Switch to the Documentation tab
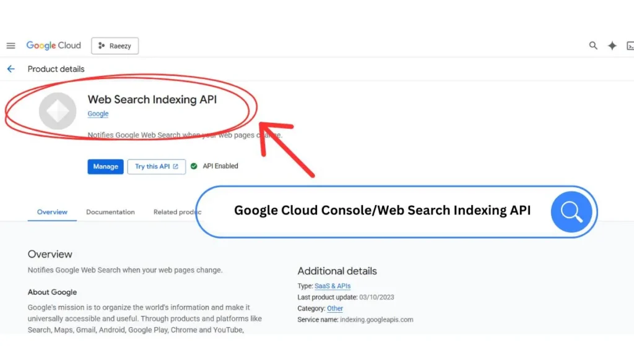 click(110, 212)
